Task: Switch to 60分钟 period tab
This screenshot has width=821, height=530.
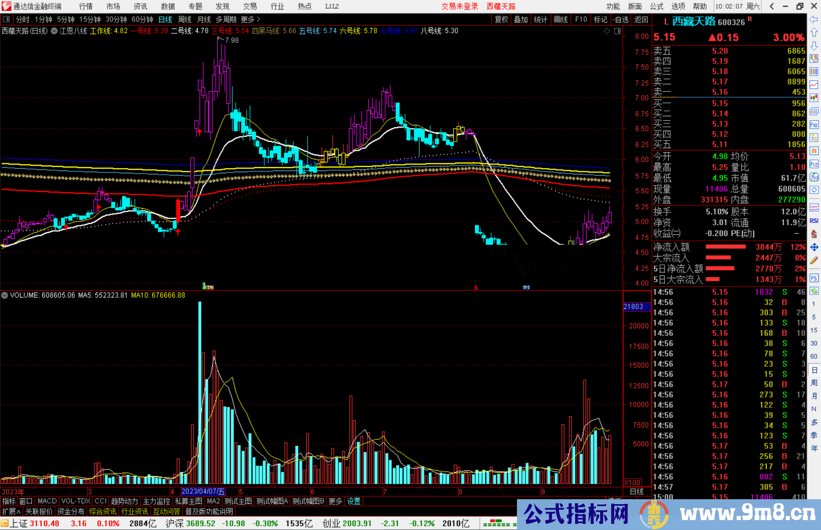Action: (143, 19)
